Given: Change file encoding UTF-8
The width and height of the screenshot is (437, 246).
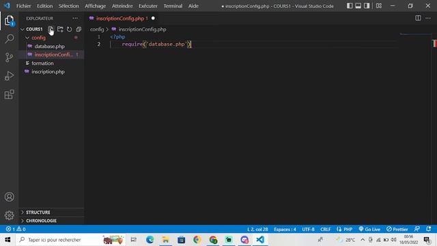Looking at the screenshot, I should click(x=308, y=229).
